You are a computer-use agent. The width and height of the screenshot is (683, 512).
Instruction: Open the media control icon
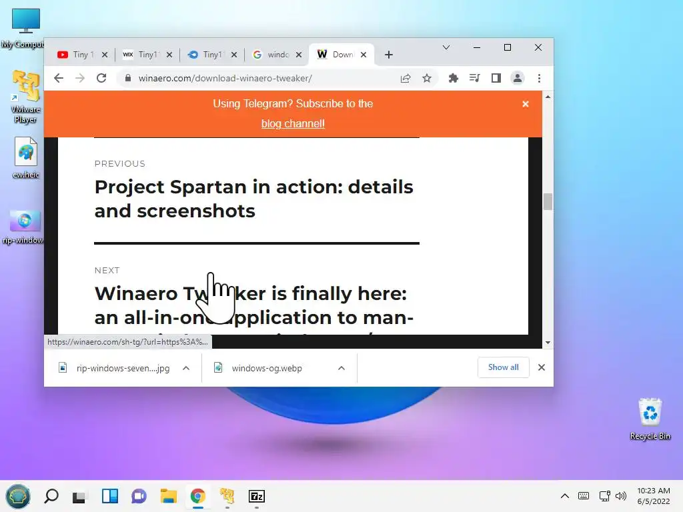tap(474, 79)
